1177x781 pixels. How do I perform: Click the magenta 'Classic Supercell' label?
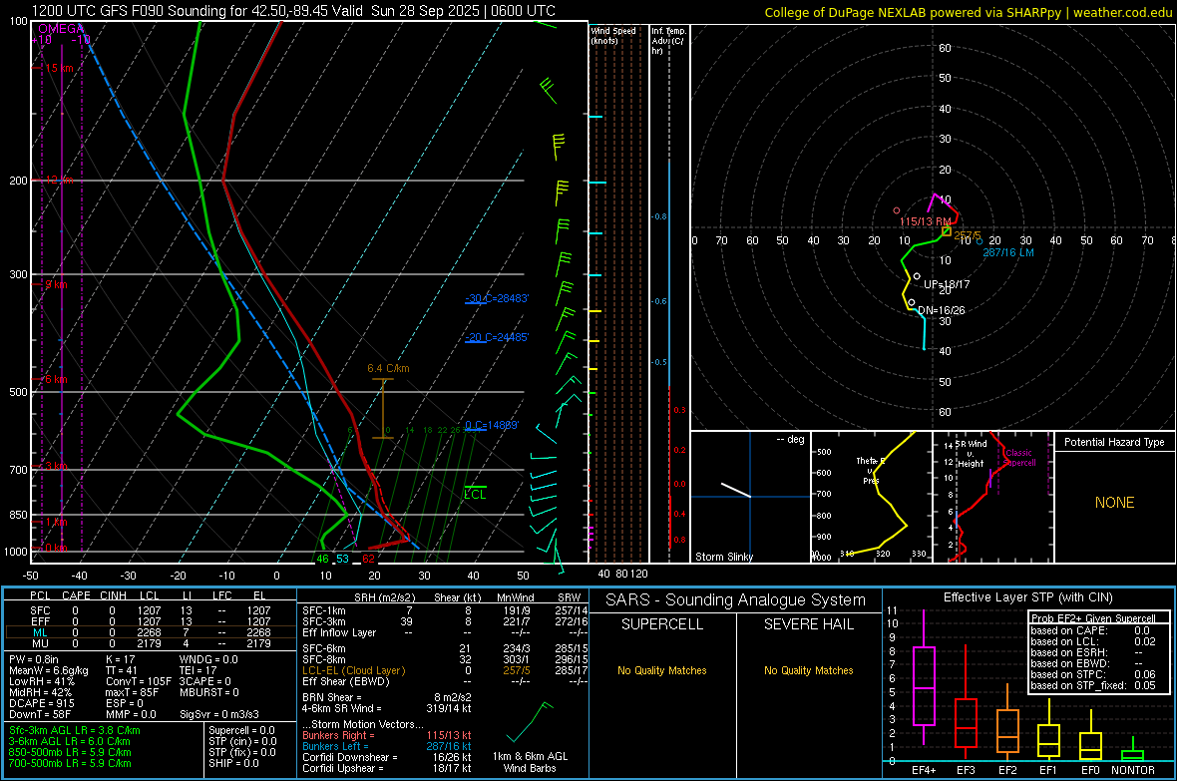[x=1019, y=458]
